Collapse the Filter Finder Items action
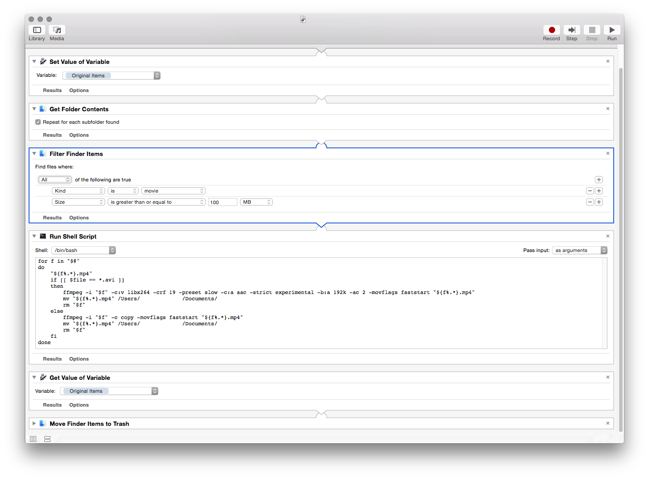Viewport: 649px width, 479px height. [x=34, y=154]
